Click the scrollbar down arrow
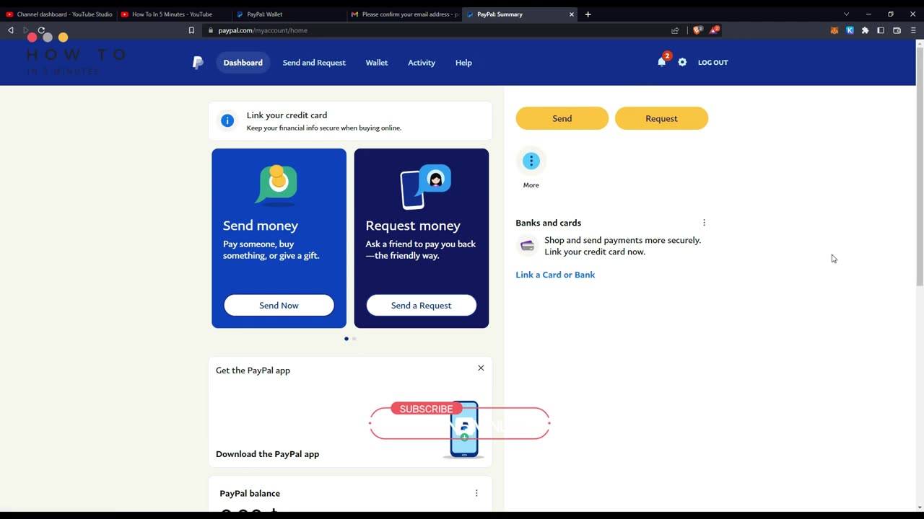This screenshot has width=924, height=519. click(x=919, y=507)
